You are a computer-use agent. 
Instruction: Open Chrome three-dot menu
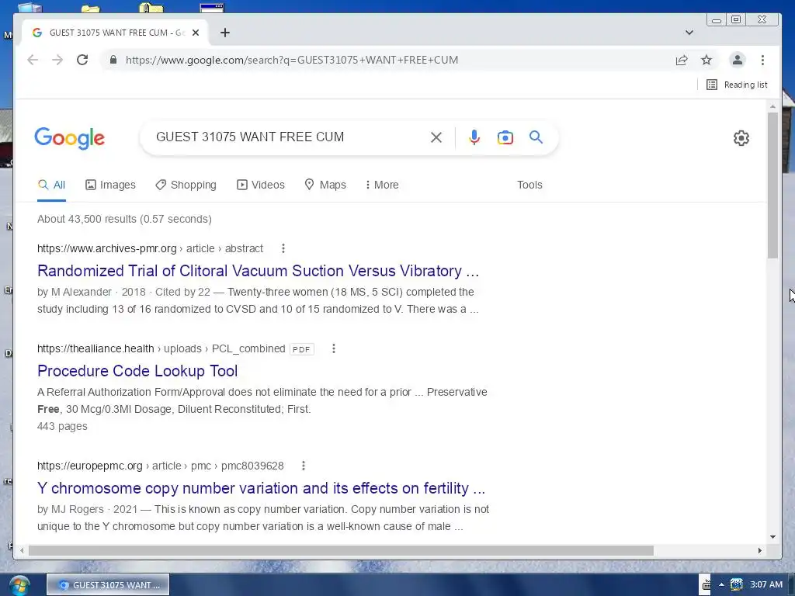(762, 60)
